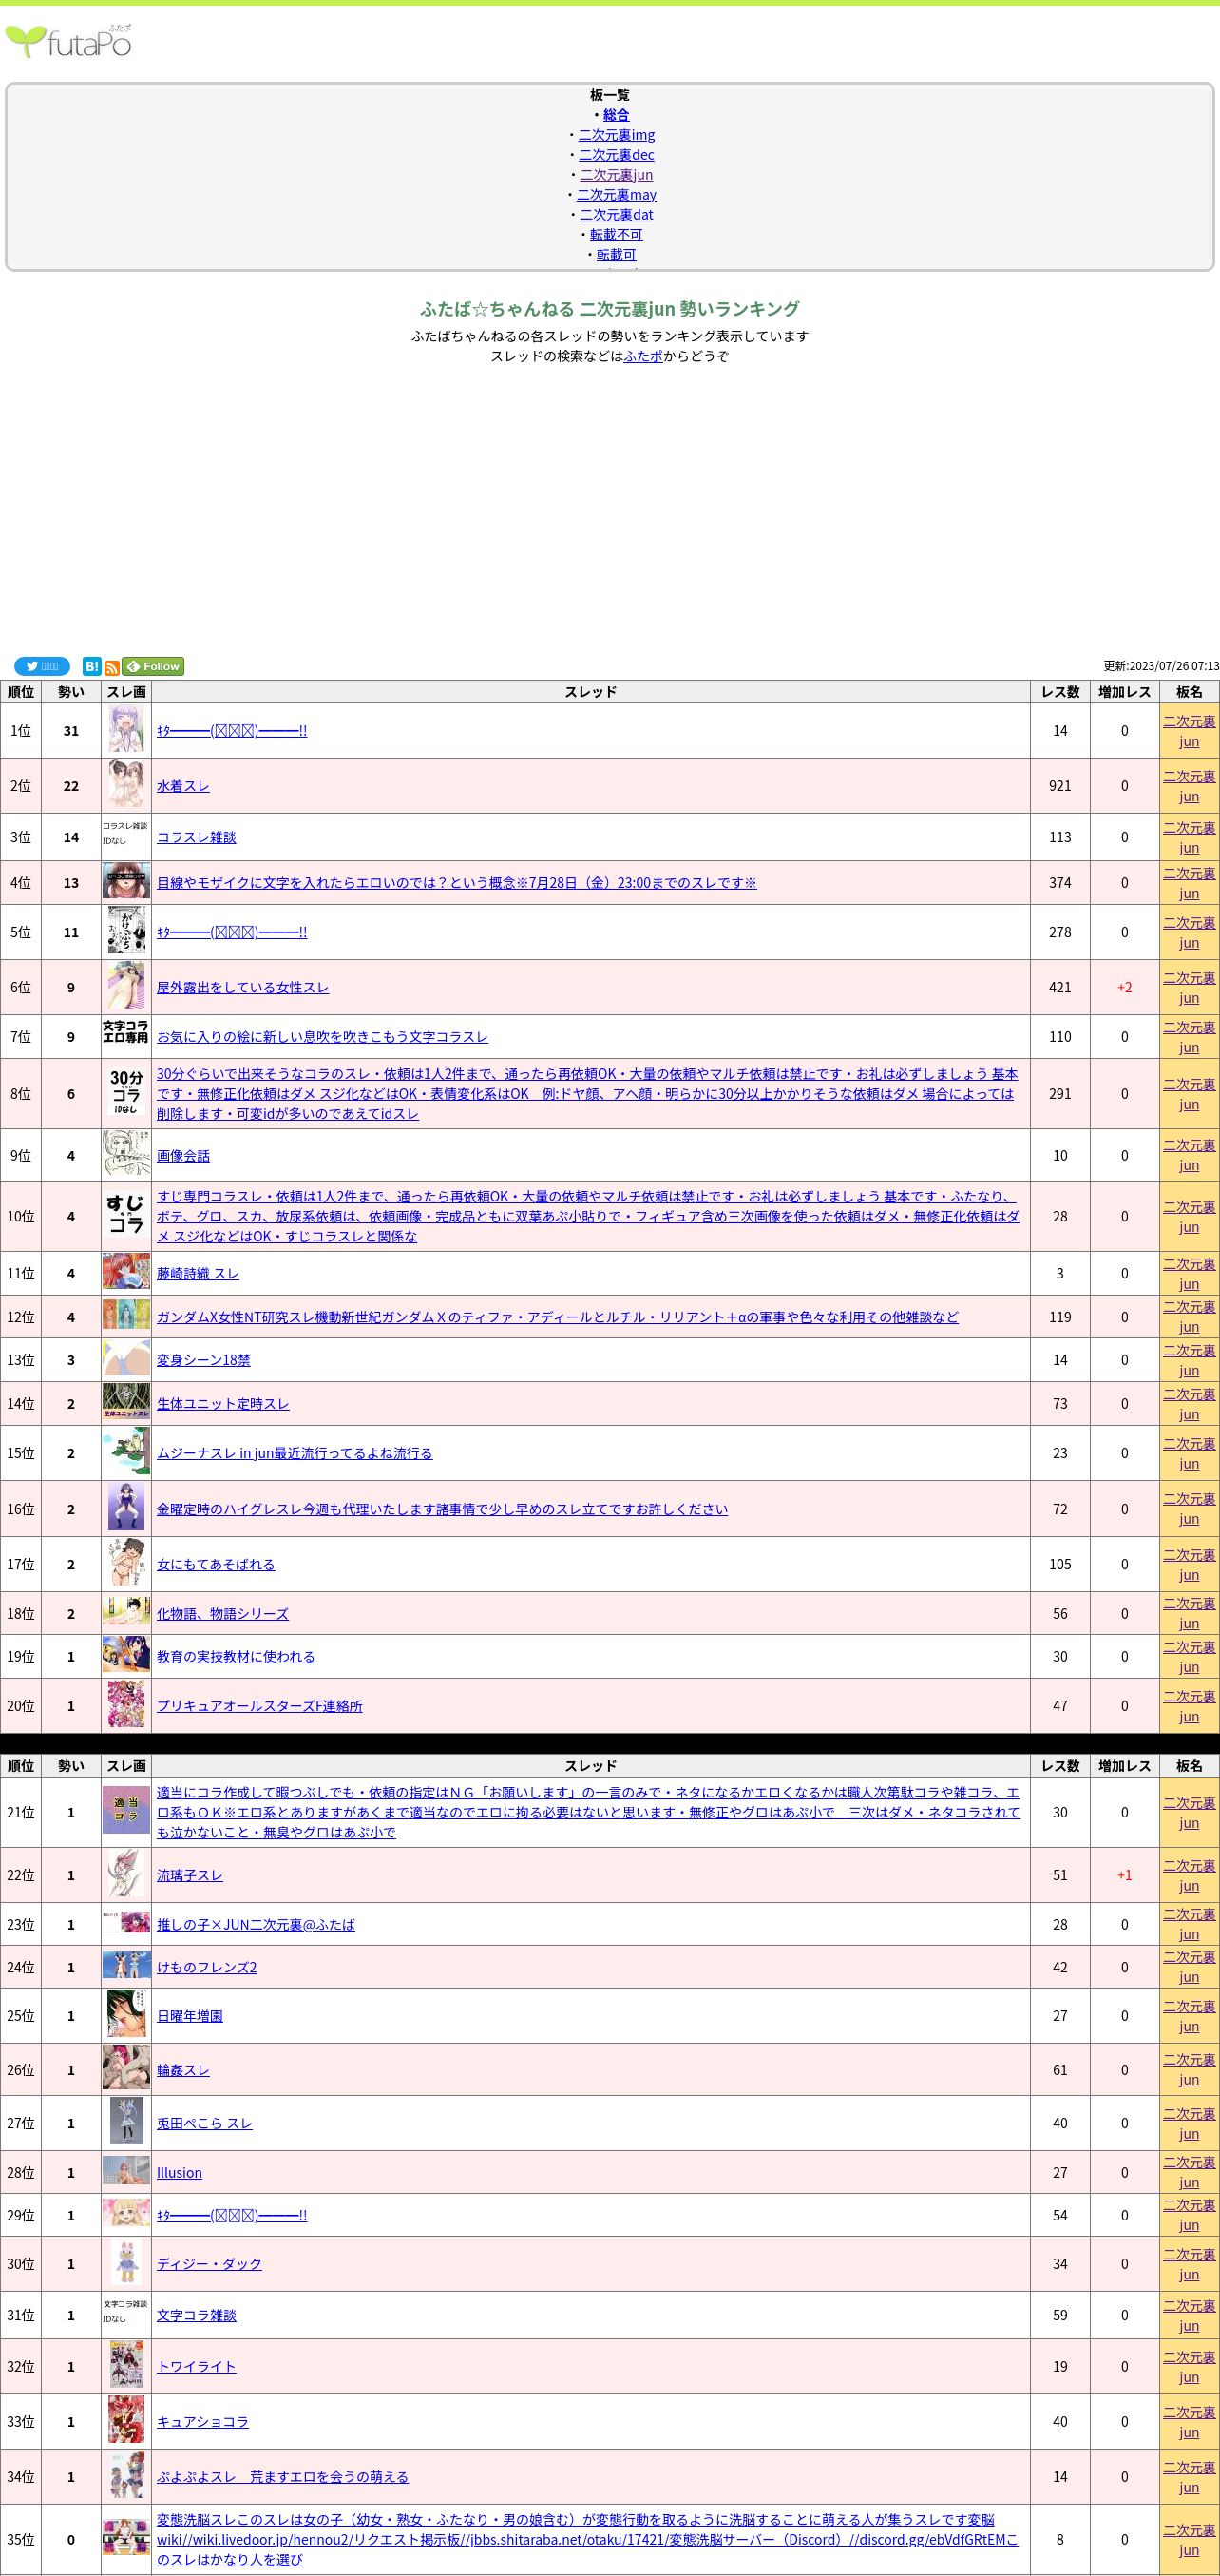Click 更新:2023/07/26 07:13 timestamp
Image resolution: width=1220 pixels, height=2576 pixels.
pos(1161,666)
